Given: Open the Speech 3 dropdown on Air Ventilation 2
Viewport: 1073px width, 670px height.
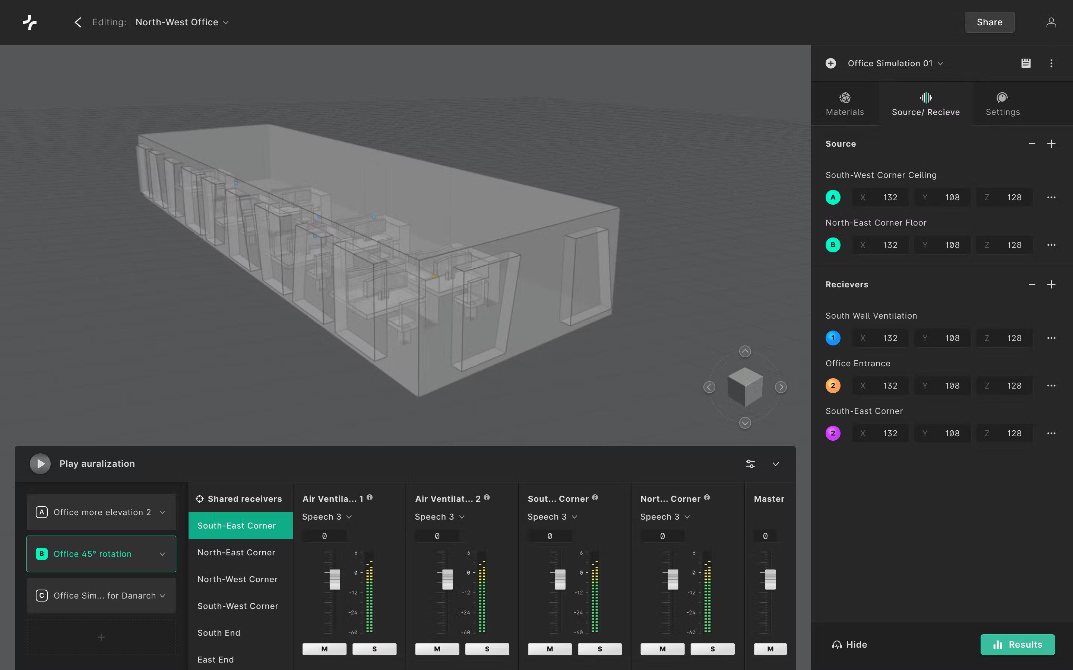Looking at the screenshot, I should pyautogui.click(x=462, y=516).
